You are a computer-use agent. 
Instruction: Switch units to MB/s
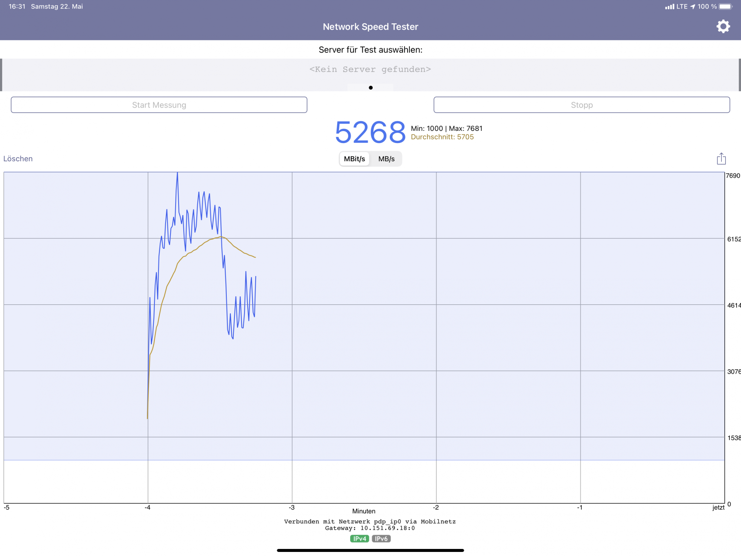pos(386,159)
